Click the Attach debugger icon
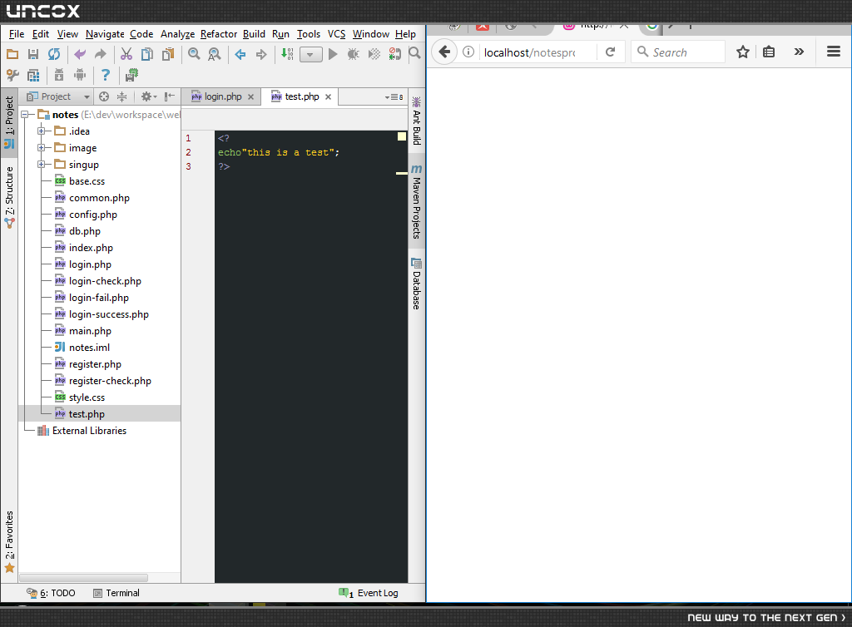Image resolution: width=852 pixels, height=627 pixels. [x=395, y=54]
